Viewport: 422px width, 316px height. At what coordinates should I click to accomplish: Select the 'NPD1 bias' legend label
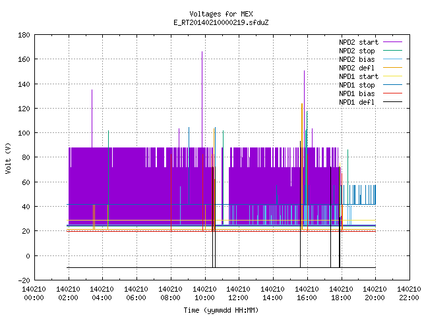tap(357, 93)
